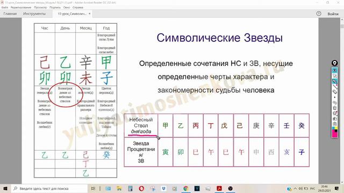Open Task View on the taskbar
This screenshot has width=344, height=193.
(x=93, y=188)
